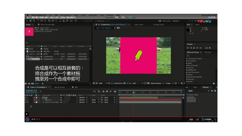Select the Solids folder in Project panel
The height and width of the screenshot is (136, 242).
click(x=31, y=49)
